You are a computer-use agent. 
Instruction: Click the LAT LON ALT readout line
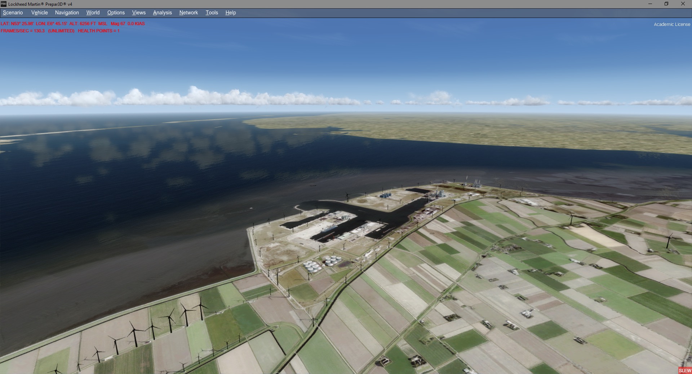[x=73, y=24]
